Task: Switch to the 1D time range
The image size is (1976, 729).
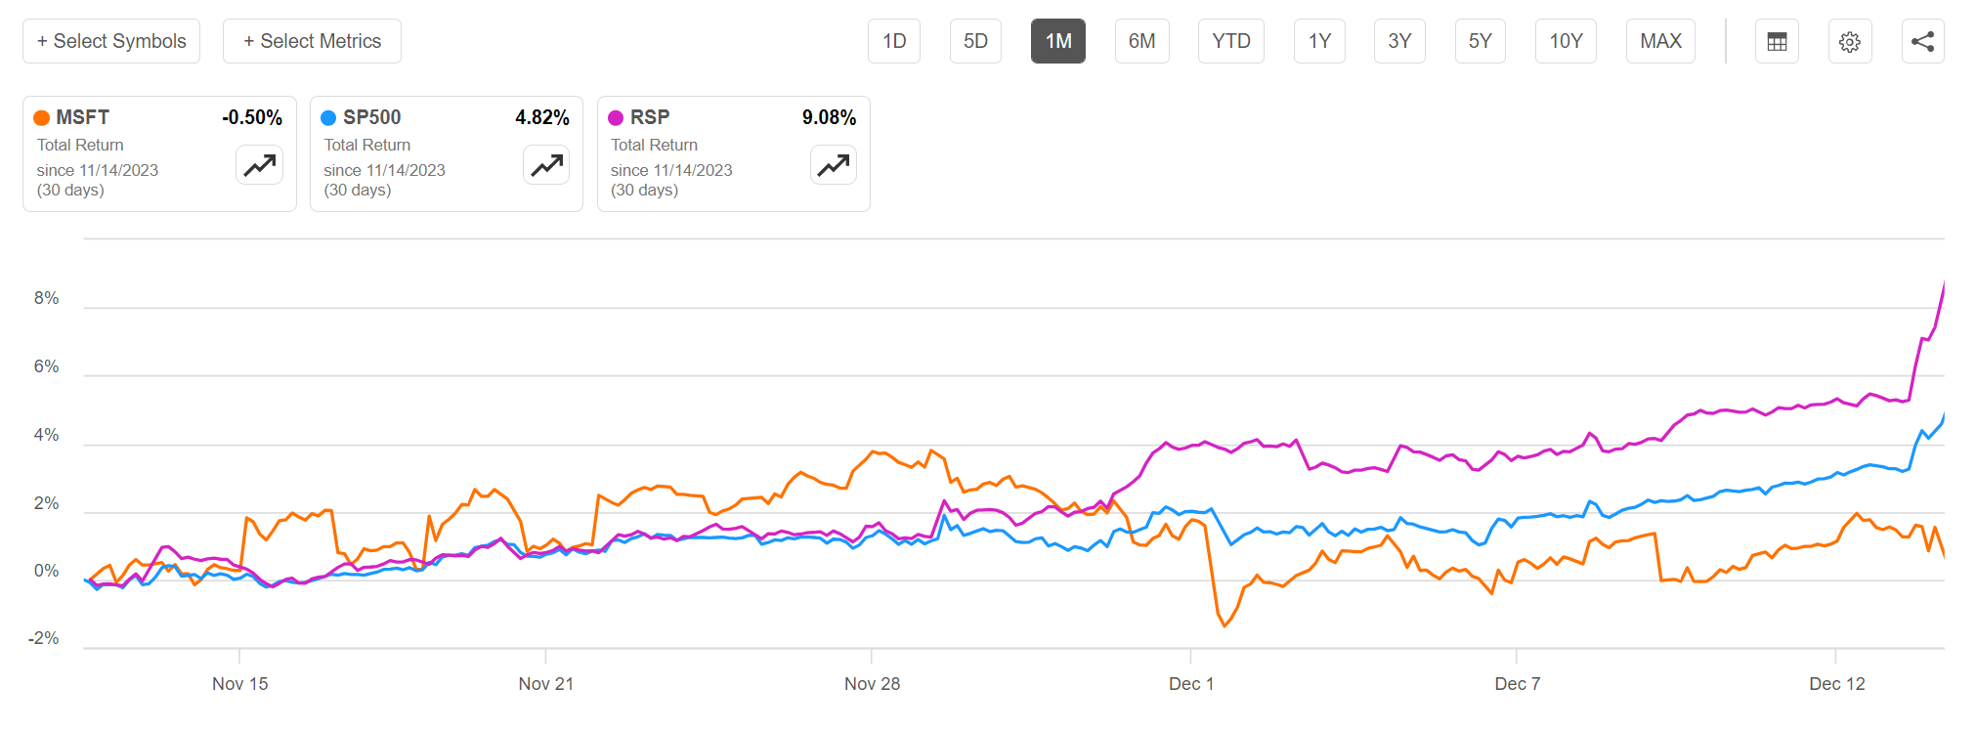Action: tap(894, 41)
